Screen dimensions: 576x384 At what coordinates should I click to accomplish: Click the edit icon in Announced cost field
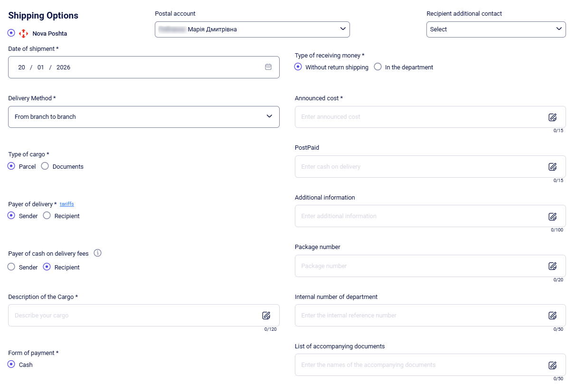[552, 117]
